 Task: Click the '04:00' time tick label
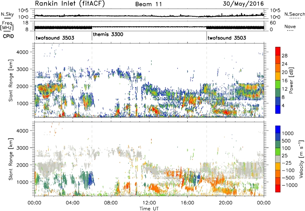(72, 203)
